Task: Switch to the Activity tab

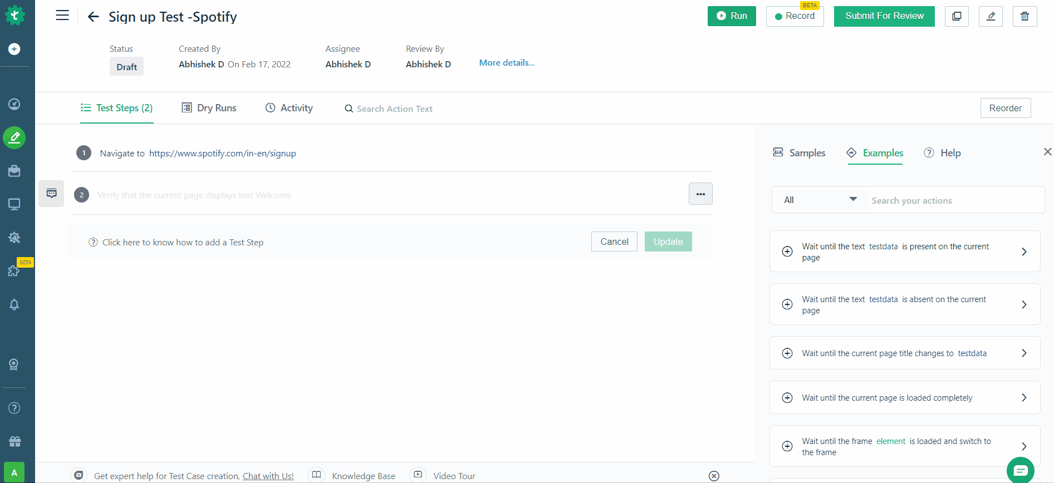Action: tap(289, 108)
